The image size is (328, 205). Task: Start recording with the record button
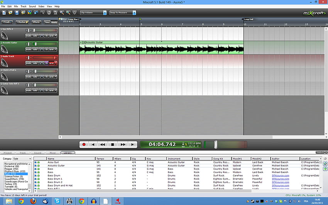(x=84, y=144)
